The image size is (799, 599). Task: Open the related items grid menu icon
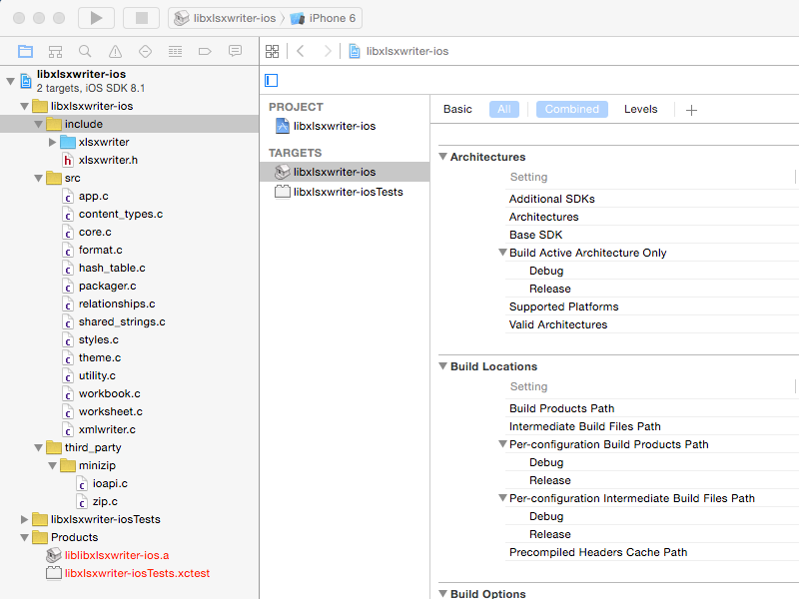[272, 51]
